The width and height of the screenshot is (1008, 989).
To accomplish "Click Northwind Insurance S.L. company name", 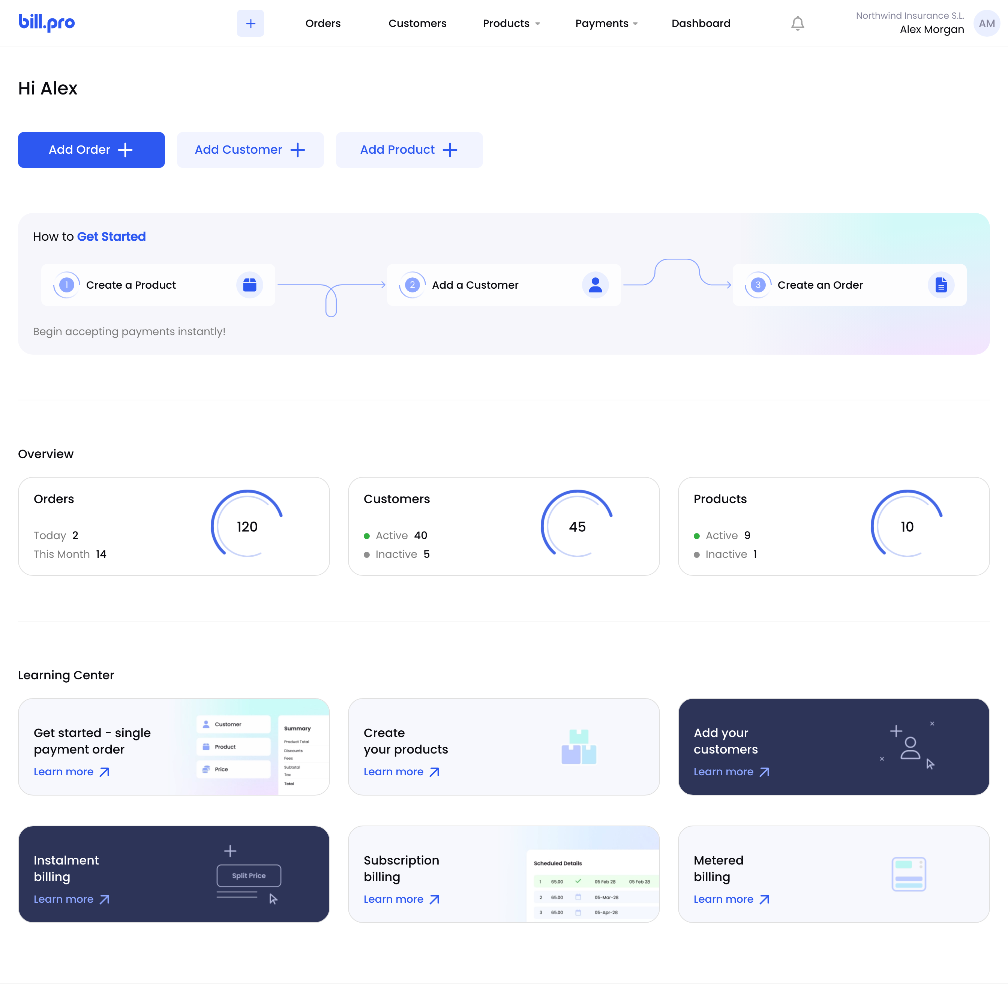I will 910,16.
